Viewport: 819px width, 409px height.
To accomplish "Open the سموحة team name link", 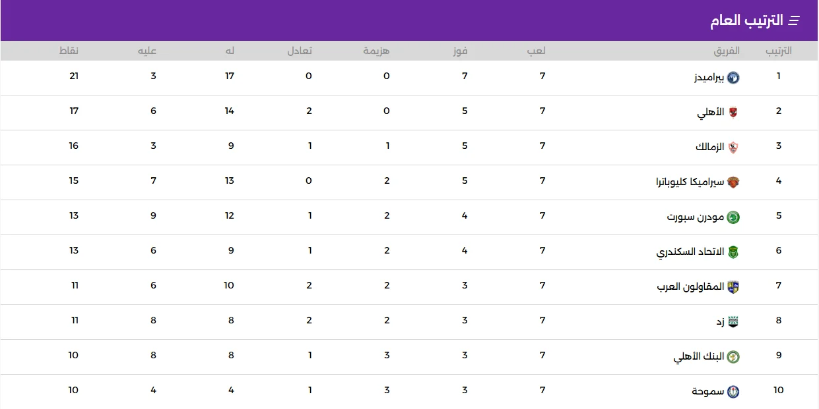I will click(708, 392).
